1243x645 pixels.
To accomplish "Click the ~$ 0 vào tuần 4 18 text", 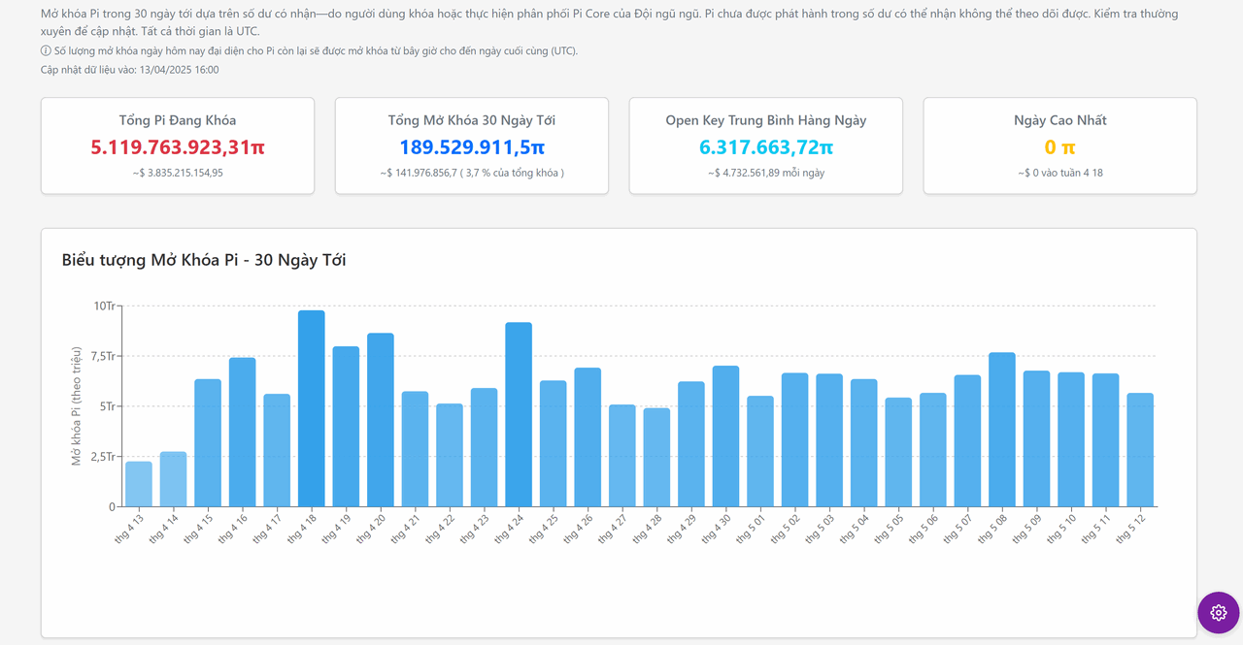I will [x=1060, y=173].
